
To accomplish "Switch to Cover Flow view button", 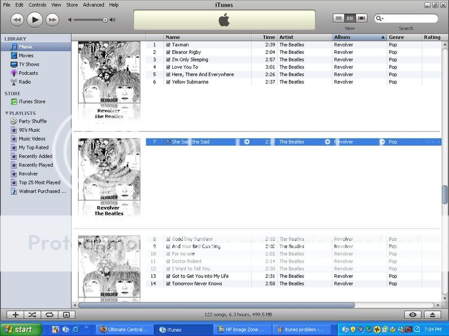I will [x=361, y=18].
